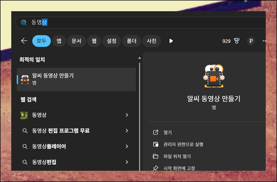Click 알씨 동영상 만들기 title in details pane
277x182 pixels.
[x=214, y=98]
